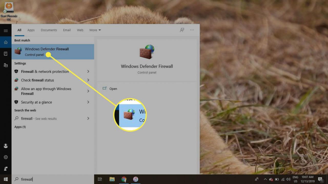Open Windows Defender Firewall best match result
The image size is (328, 184).
[x=53, y=52]
